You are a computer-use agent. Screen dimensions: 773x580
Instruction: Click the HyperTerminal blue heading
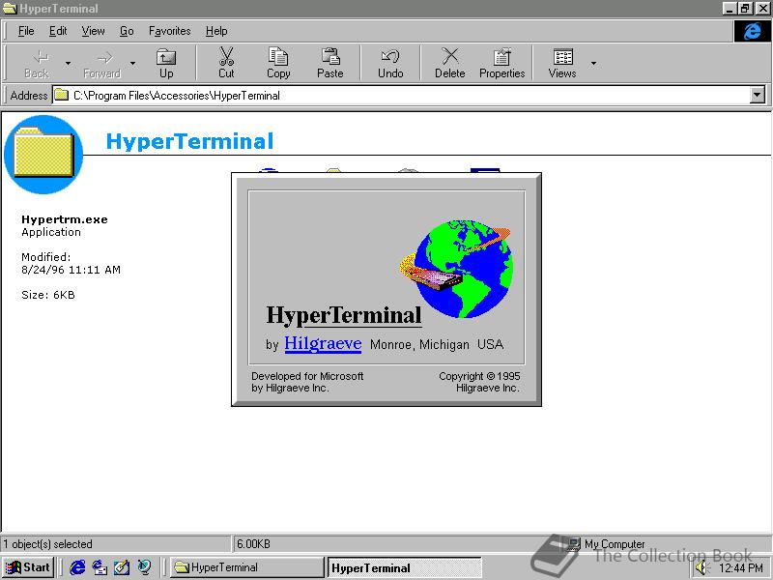[189, 141]
